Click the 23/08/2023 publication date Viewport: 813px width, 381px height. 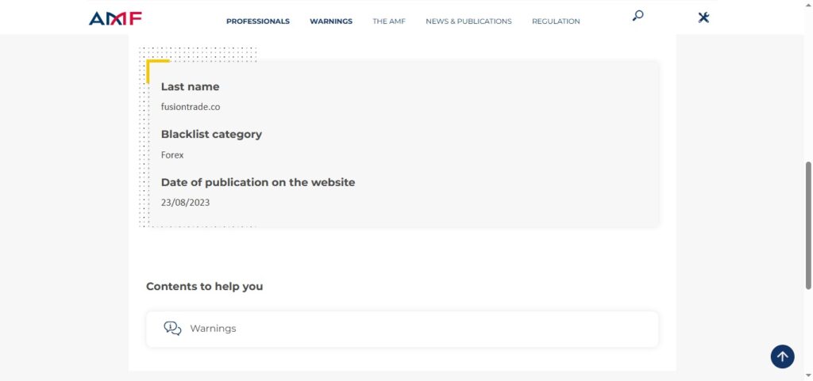tap(185, 202)
